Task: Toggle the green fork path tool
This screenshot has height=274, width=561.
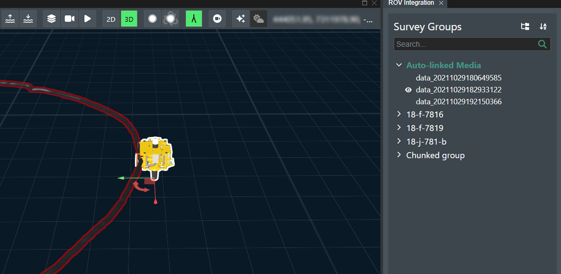Action: [x=194, y=19]
